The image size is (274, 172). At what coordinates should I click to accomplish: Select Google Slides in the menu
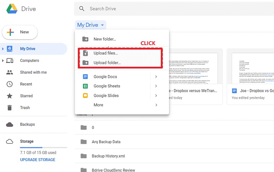coord(106,96)
